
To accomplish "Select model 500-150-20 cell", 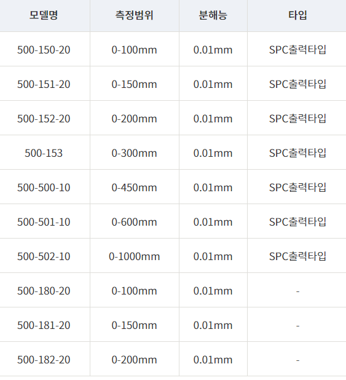I will 44,50.
